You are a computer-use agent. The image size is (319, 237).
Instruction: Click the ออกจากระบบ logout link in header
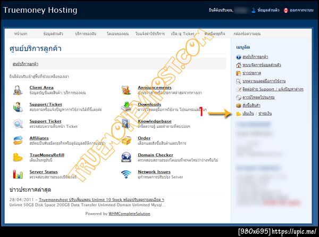301,10
